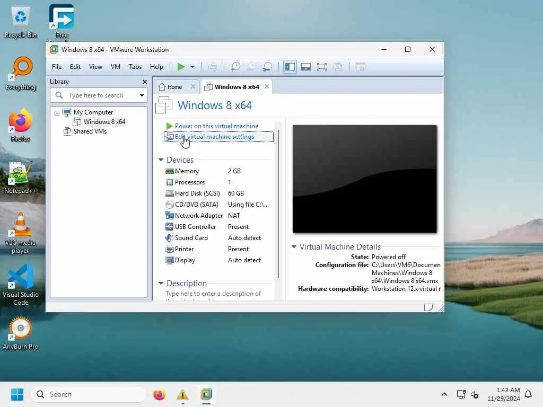The image size is (543, 407).
Task: Open the Visual Studio Code shortcut
Action: click(21, 285)
